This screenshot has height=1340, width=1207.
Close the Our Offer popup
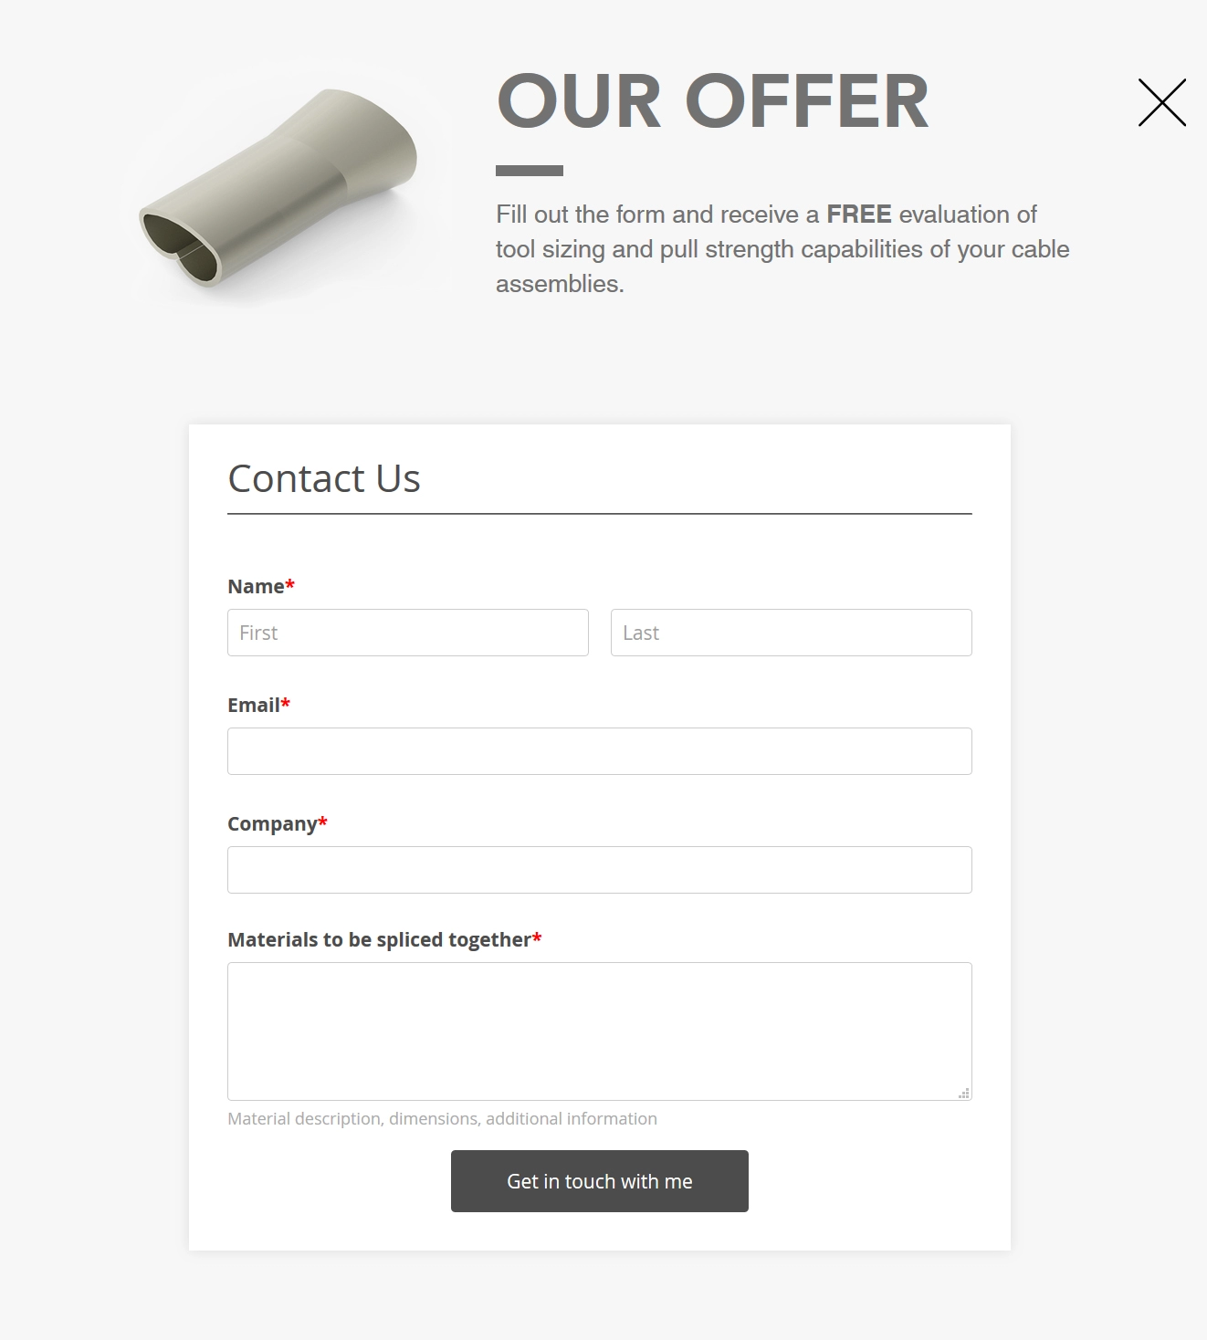coord(1161,102)
